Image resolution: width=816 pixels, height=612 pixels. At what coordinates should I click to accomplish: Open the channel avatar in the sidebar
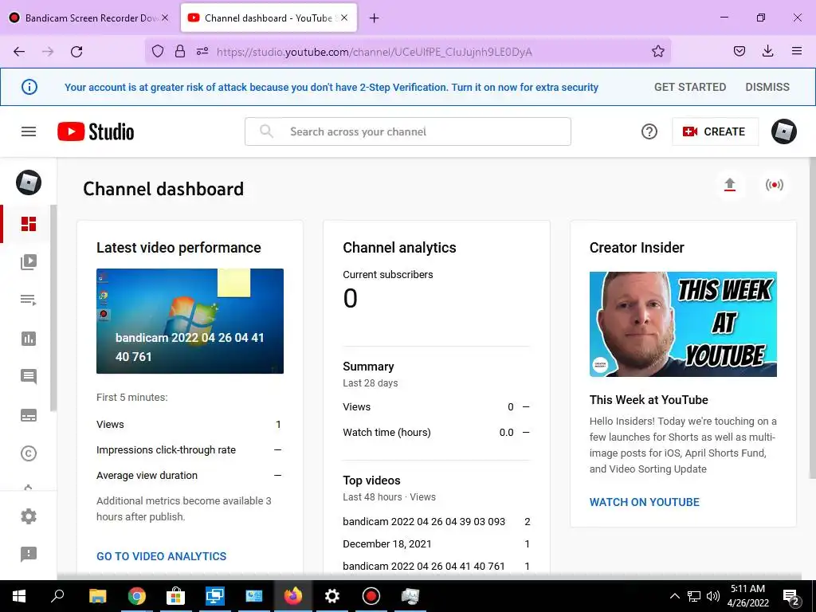pos(29,182)
